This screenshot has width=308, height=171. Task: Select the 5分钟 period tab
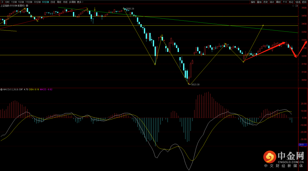[21, 2]
